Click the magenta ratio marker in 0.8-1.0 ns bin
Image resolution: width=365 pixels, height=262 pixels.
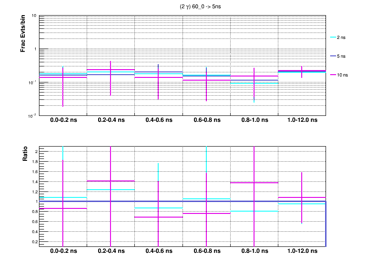[x=254, y=183]
